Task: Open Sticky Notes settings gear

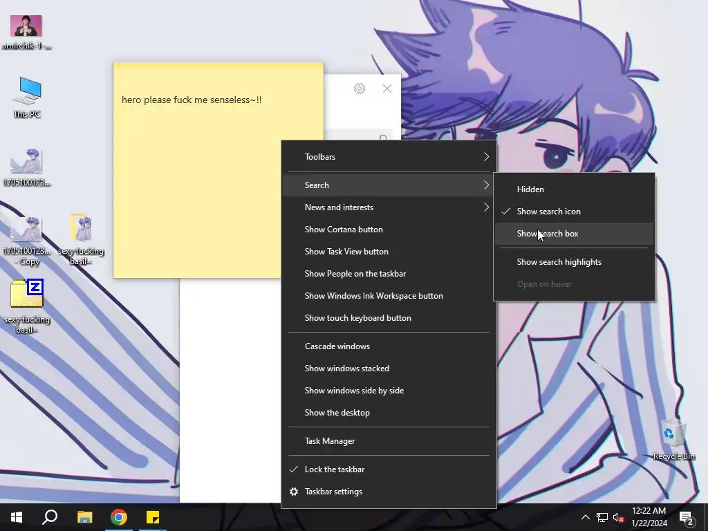Action: pos(360,88)
